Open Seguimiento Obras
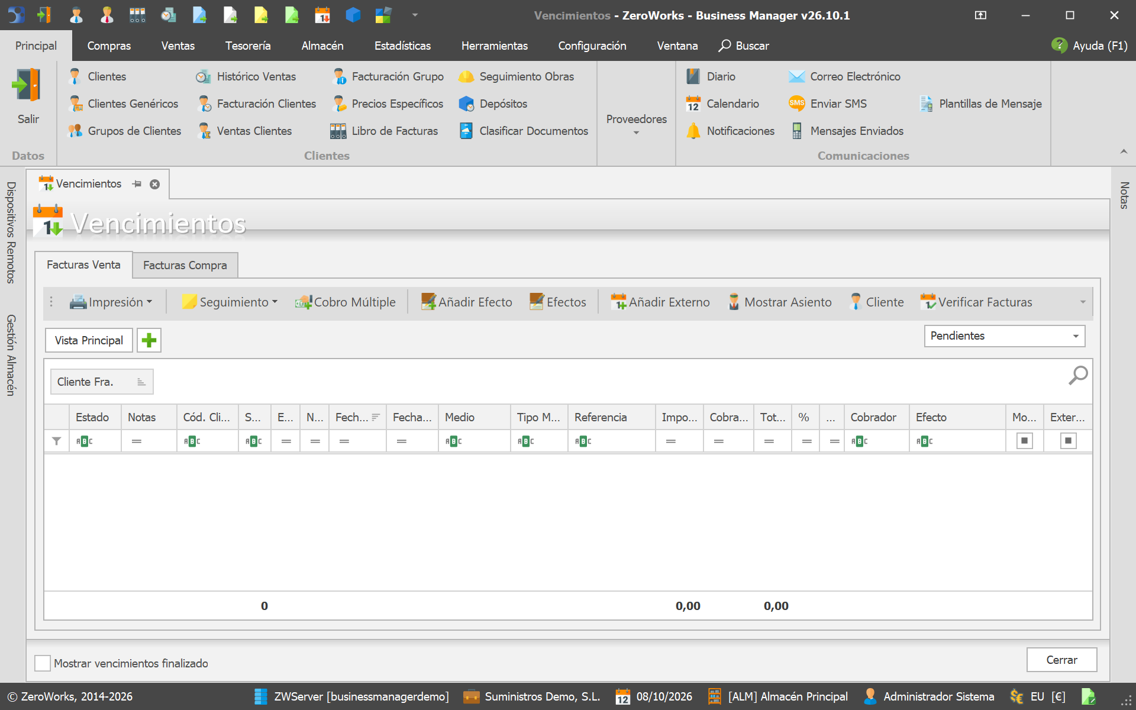 (x=516, y=76)
